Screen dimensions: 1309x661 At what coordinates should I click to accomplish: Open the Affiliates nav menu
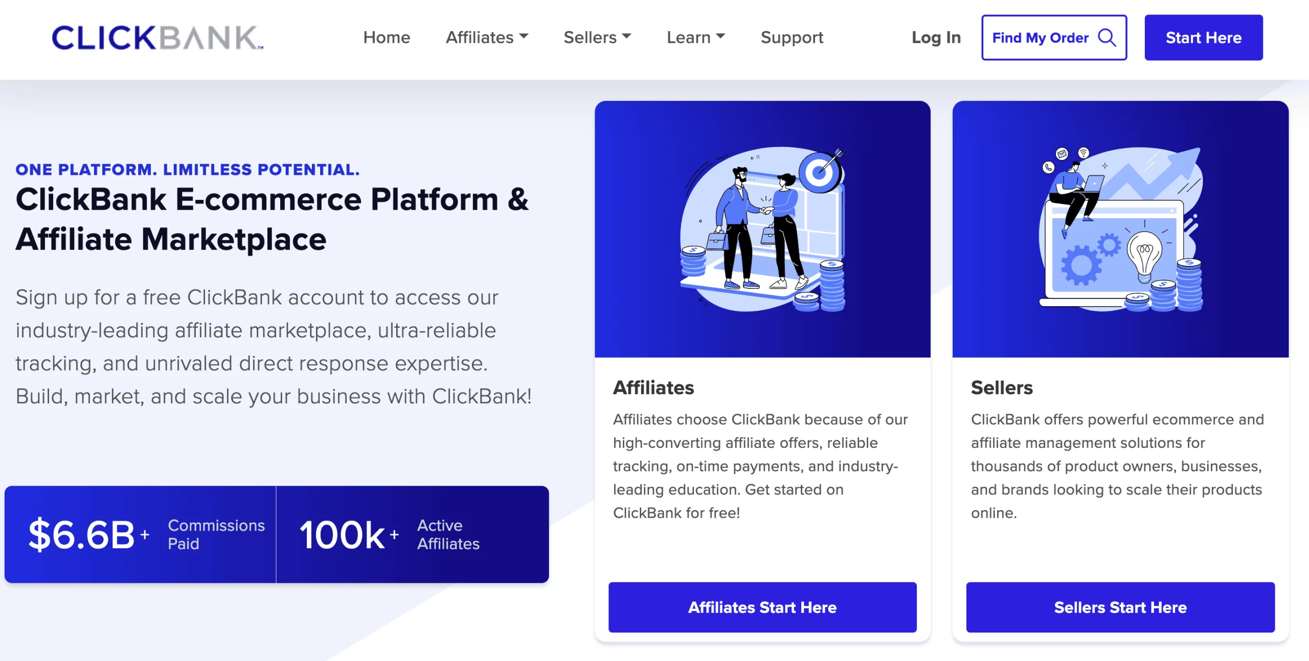487,37
